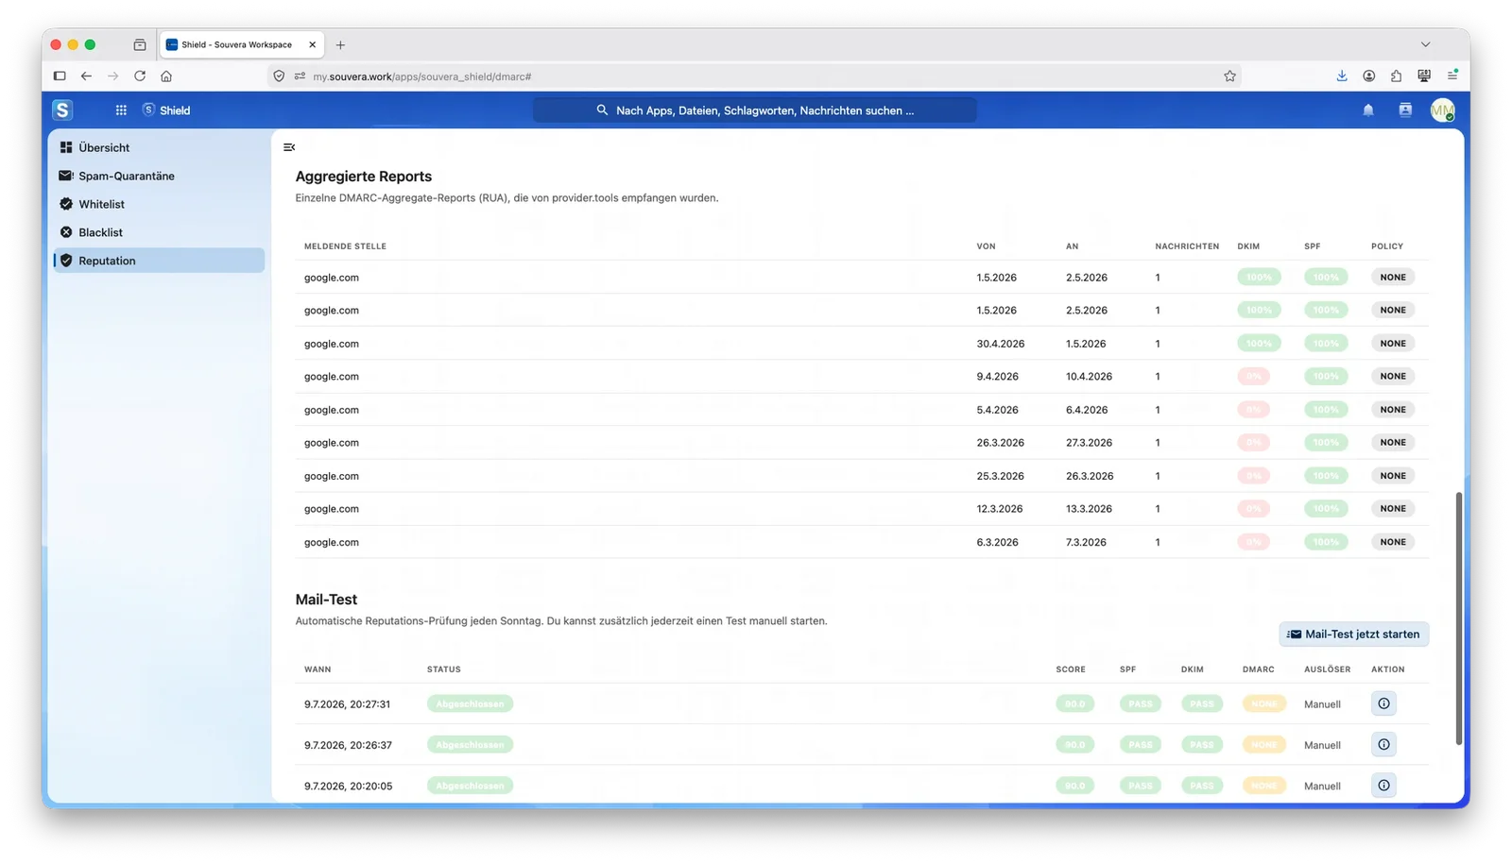The image size is (1512, 864).
Task: Open the contacts icon in header
Action: point(1405,110)
